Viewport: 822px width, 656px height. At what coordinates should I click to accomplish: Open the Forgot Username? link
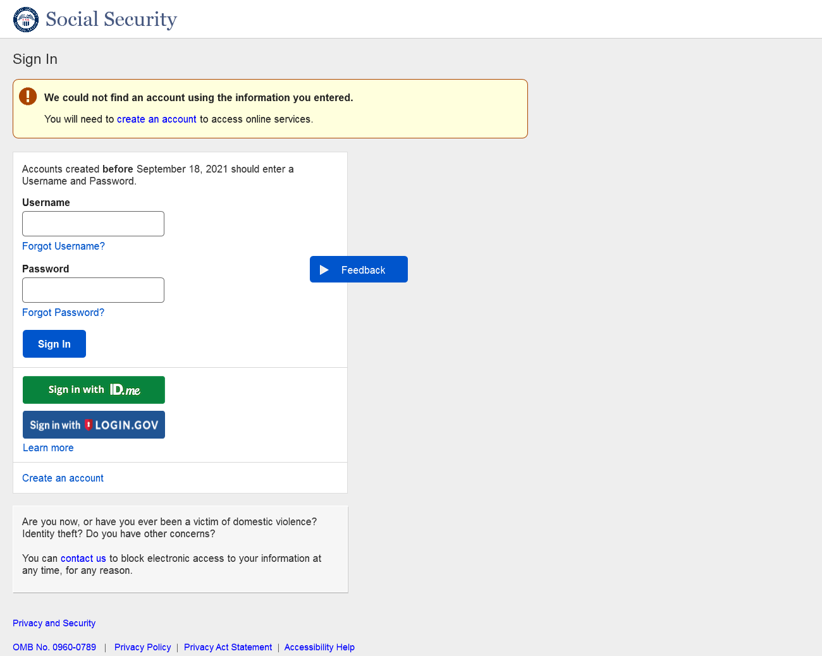tap(63, 246)
